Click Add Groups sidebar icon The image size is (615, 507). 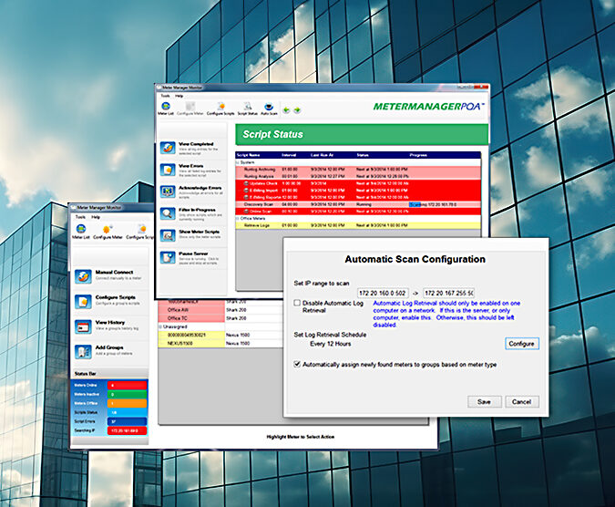83,352
